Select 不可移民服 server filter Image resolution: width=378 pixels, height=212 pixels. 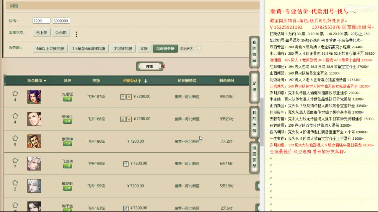pyautogui.click(x=123, y=49)
